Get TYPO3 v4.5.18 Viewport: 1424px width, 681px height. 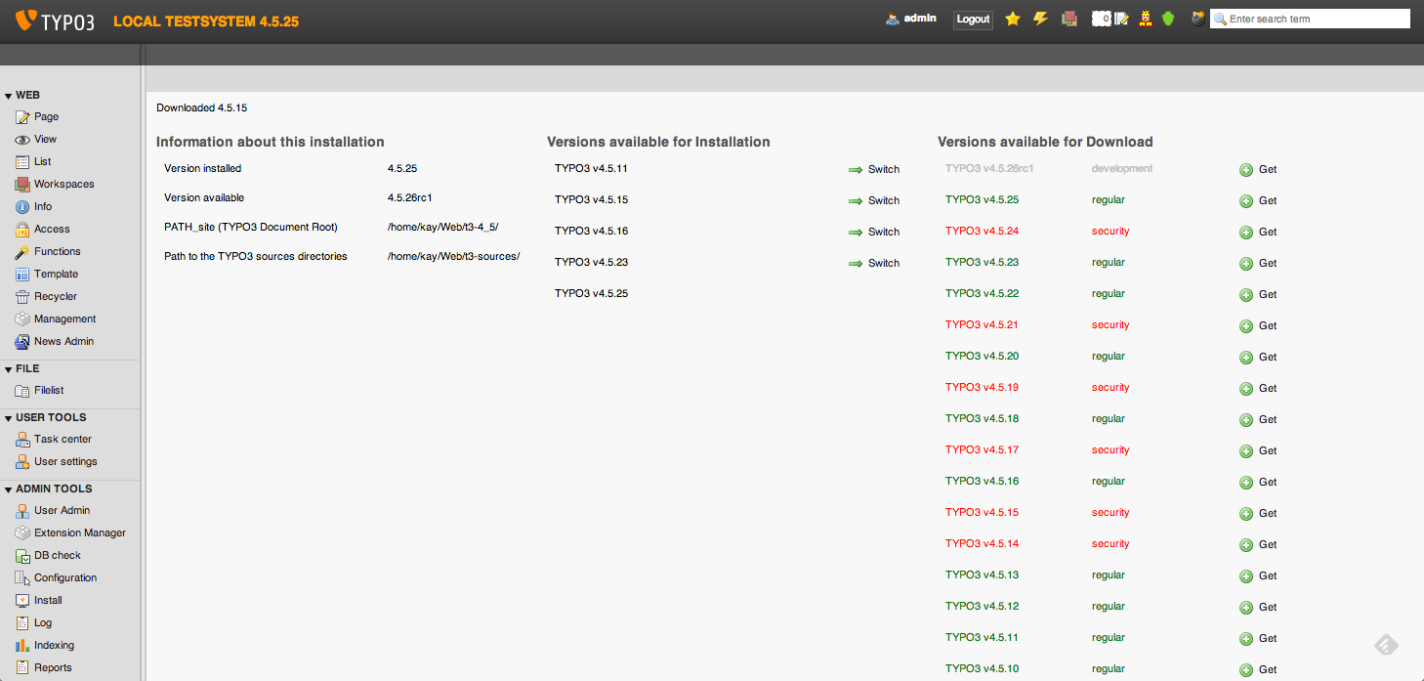pyautogui.click(x=1258, y=420)
